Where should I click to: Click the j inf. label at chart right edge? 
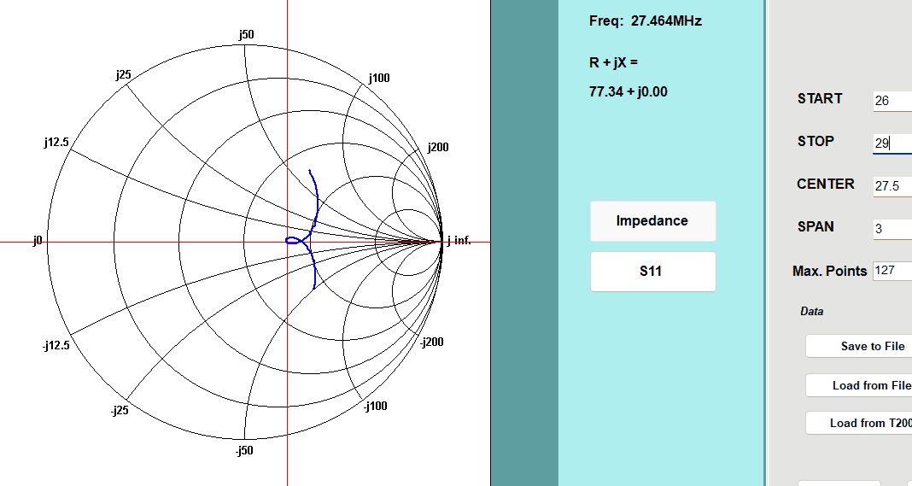(459, 241)
